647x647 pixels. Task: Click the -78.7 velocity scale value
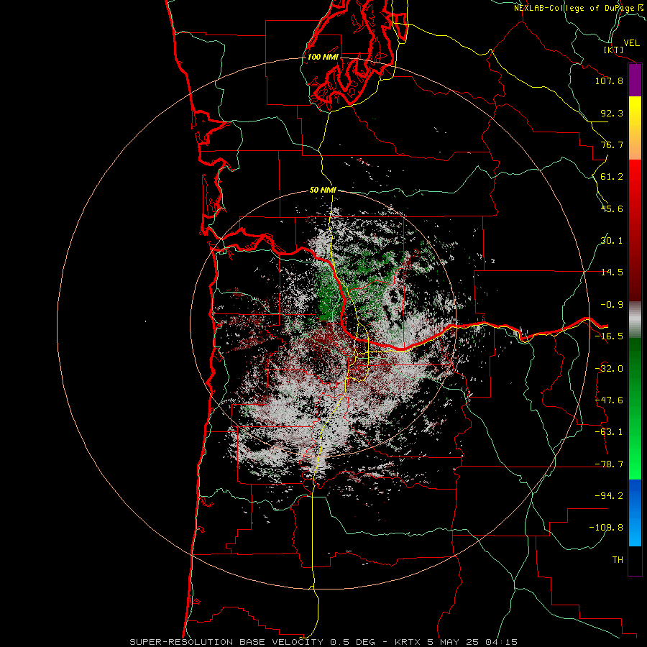click(x=609, y=464)
